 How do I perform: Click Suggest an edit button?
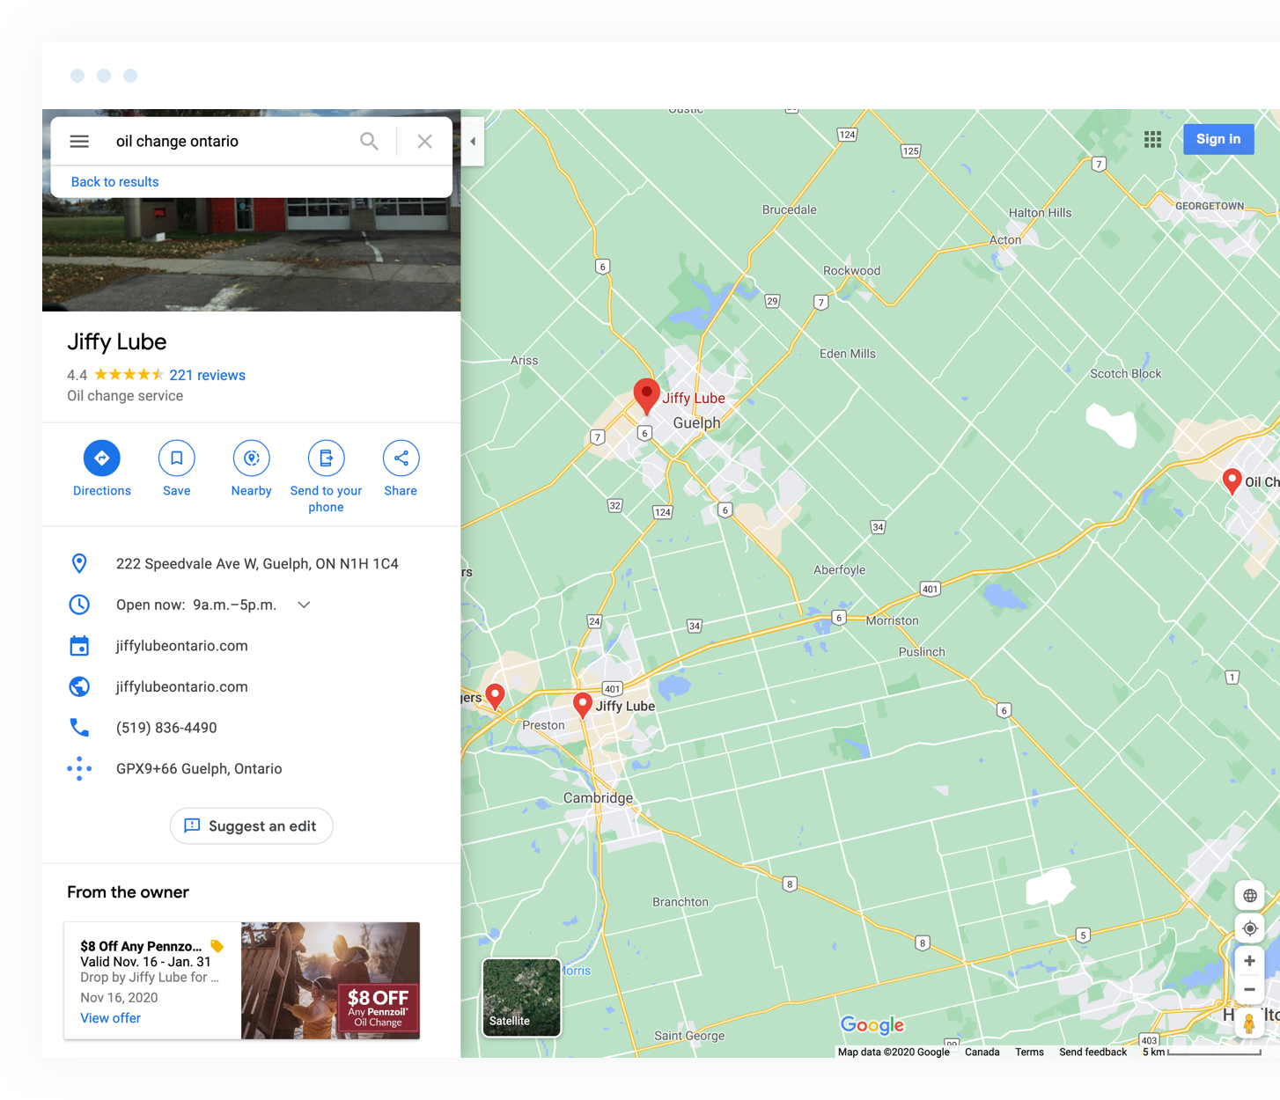[251, 825]
